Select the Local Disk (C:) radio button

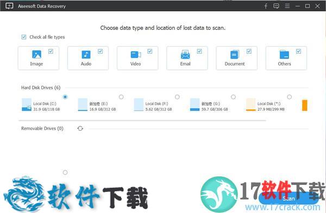[65, 97]
